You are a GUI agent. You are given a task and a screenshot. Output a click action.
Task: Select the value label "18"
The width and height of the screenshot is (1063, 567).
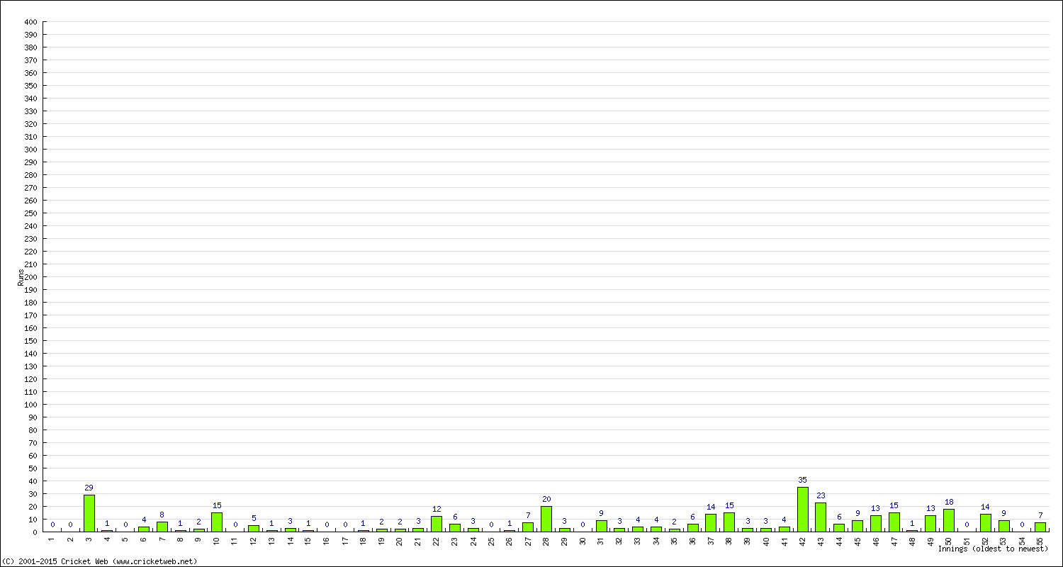click(949, 502)
